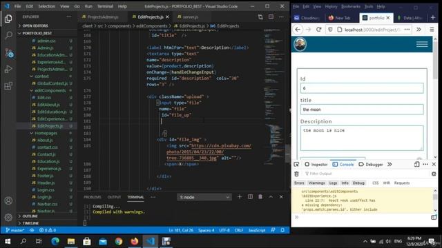The image size is (442, 248).
Task: Show more devtools tabs chevron
Action: 390,164
